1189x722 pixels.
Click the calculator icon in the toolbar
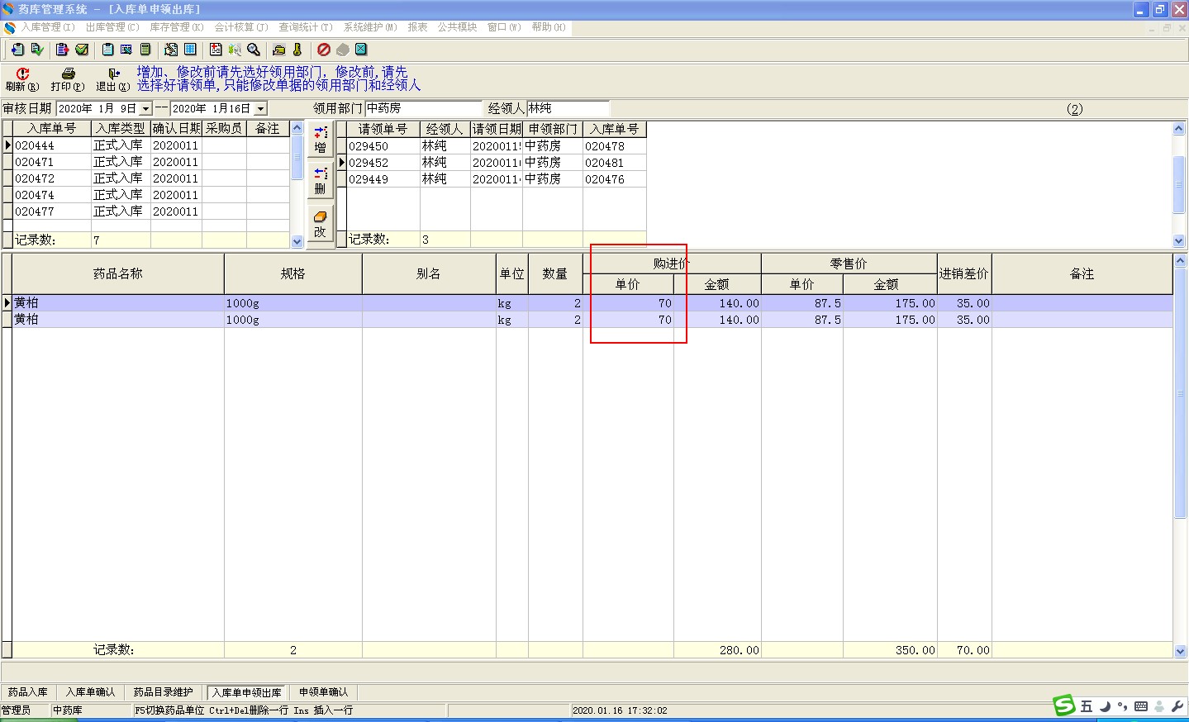pyautogui.click(x=145, y=50)
